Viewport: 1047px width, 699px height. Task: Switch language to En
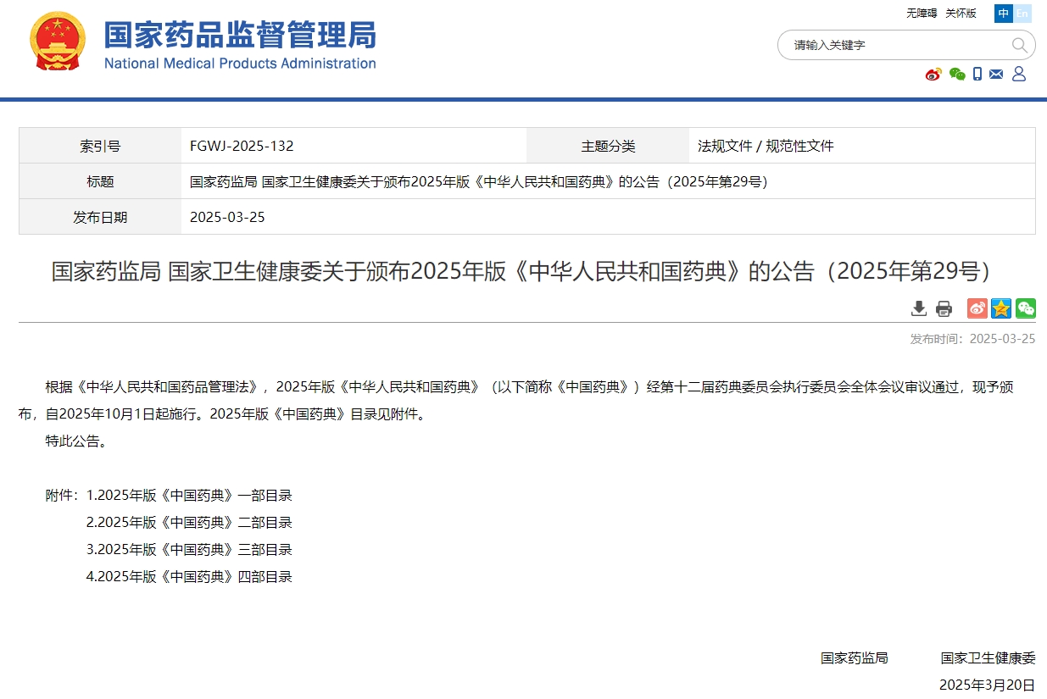point(1022,14)
